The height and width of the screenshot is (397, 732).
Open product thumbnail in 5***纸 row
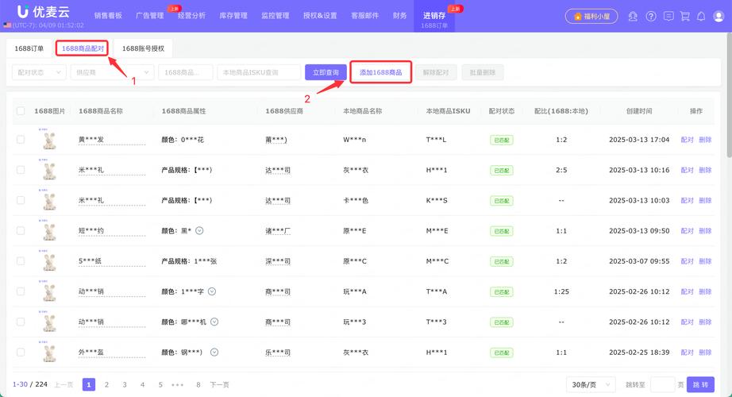[49, 261]
